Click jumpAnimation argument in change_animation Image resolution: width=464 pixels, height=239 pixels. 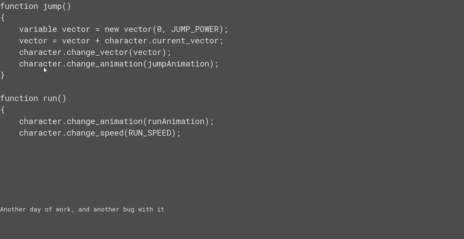coord(179,64)
